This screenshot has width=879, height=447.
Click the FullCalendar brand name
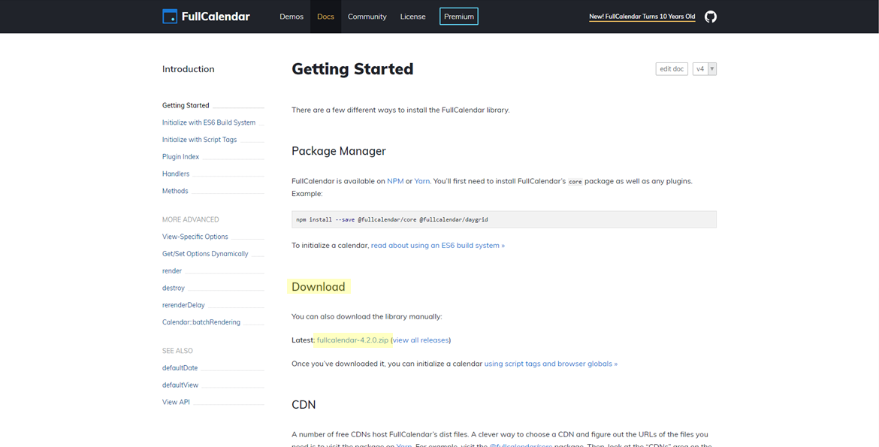tap(216, 17)
